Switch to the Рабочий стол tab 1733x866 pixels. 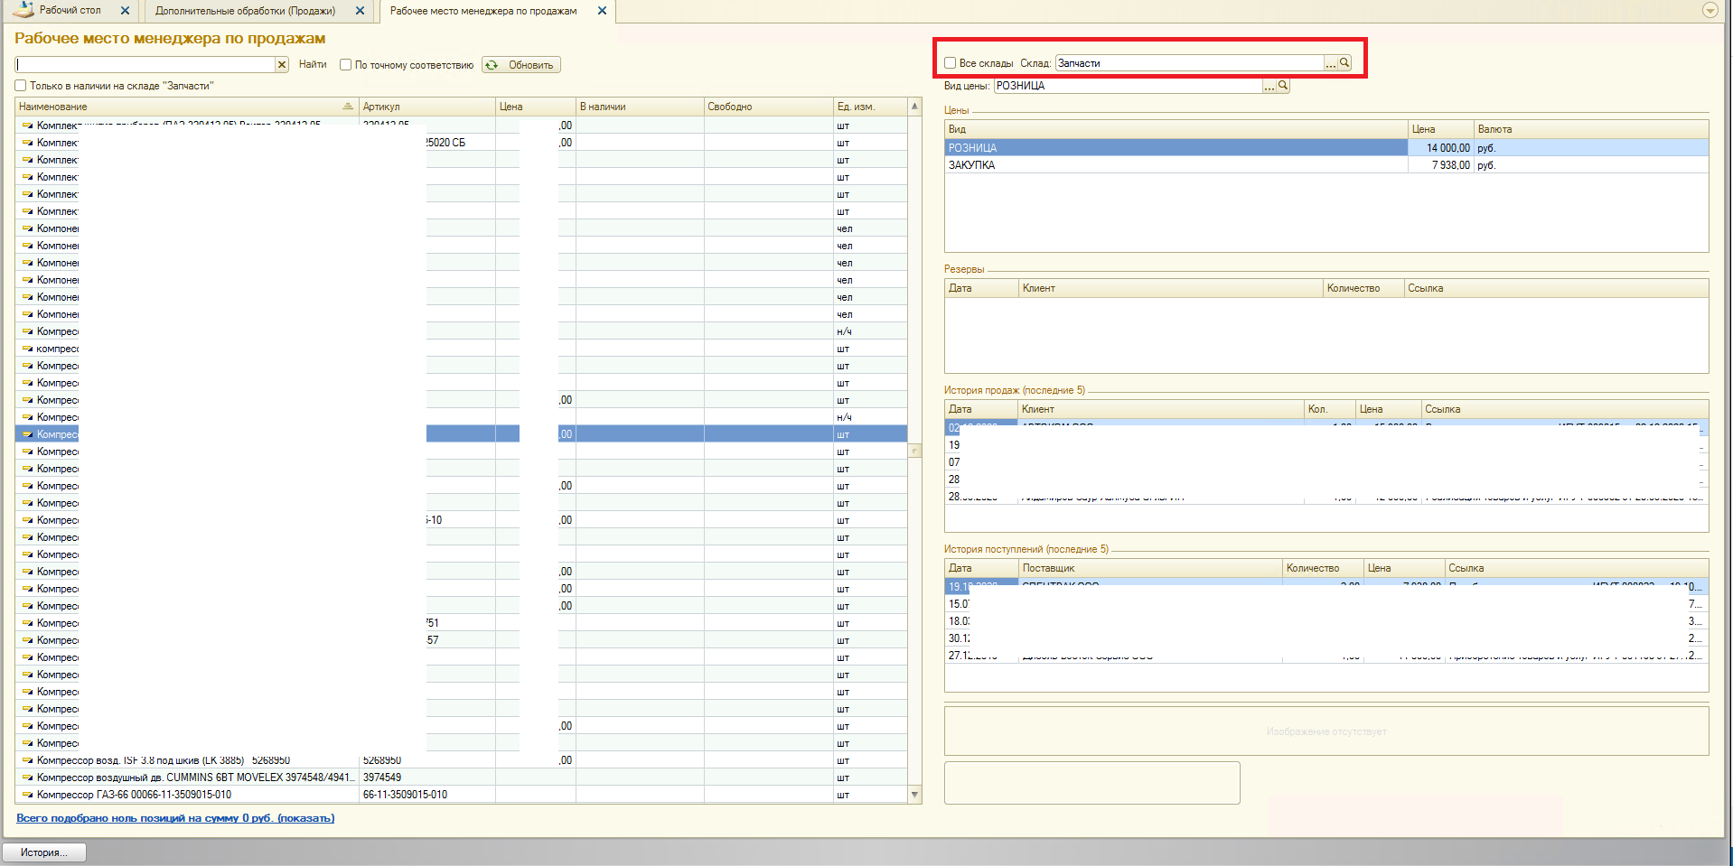[70, 11]
